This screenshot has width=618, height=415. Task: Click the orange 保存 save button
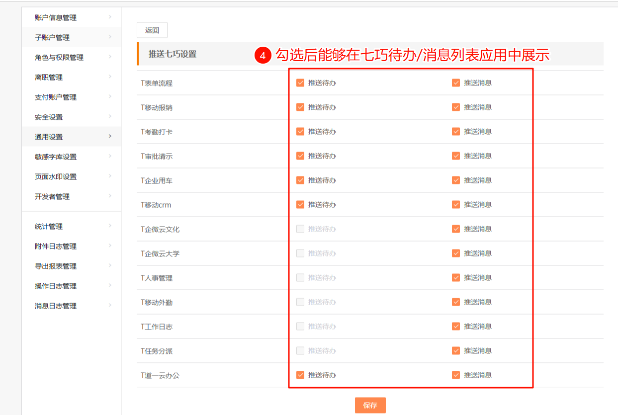[x=370, y=405]
